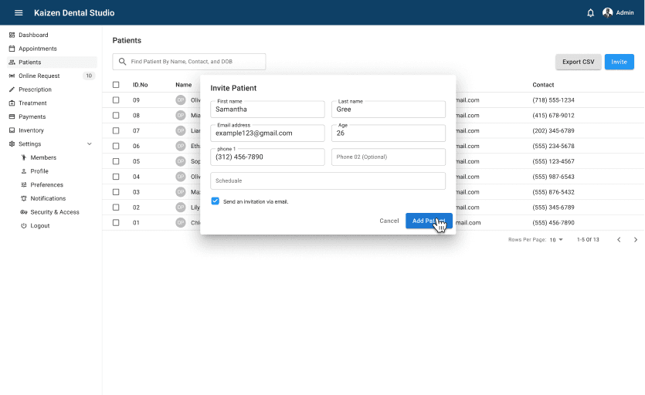Click the Phone 02 optional field

pos(388,157)
